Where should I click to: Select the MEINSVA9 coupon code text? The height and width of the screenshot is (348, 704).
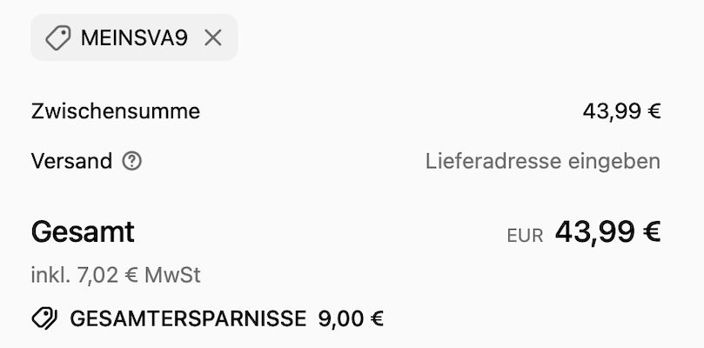click(133, 37)
